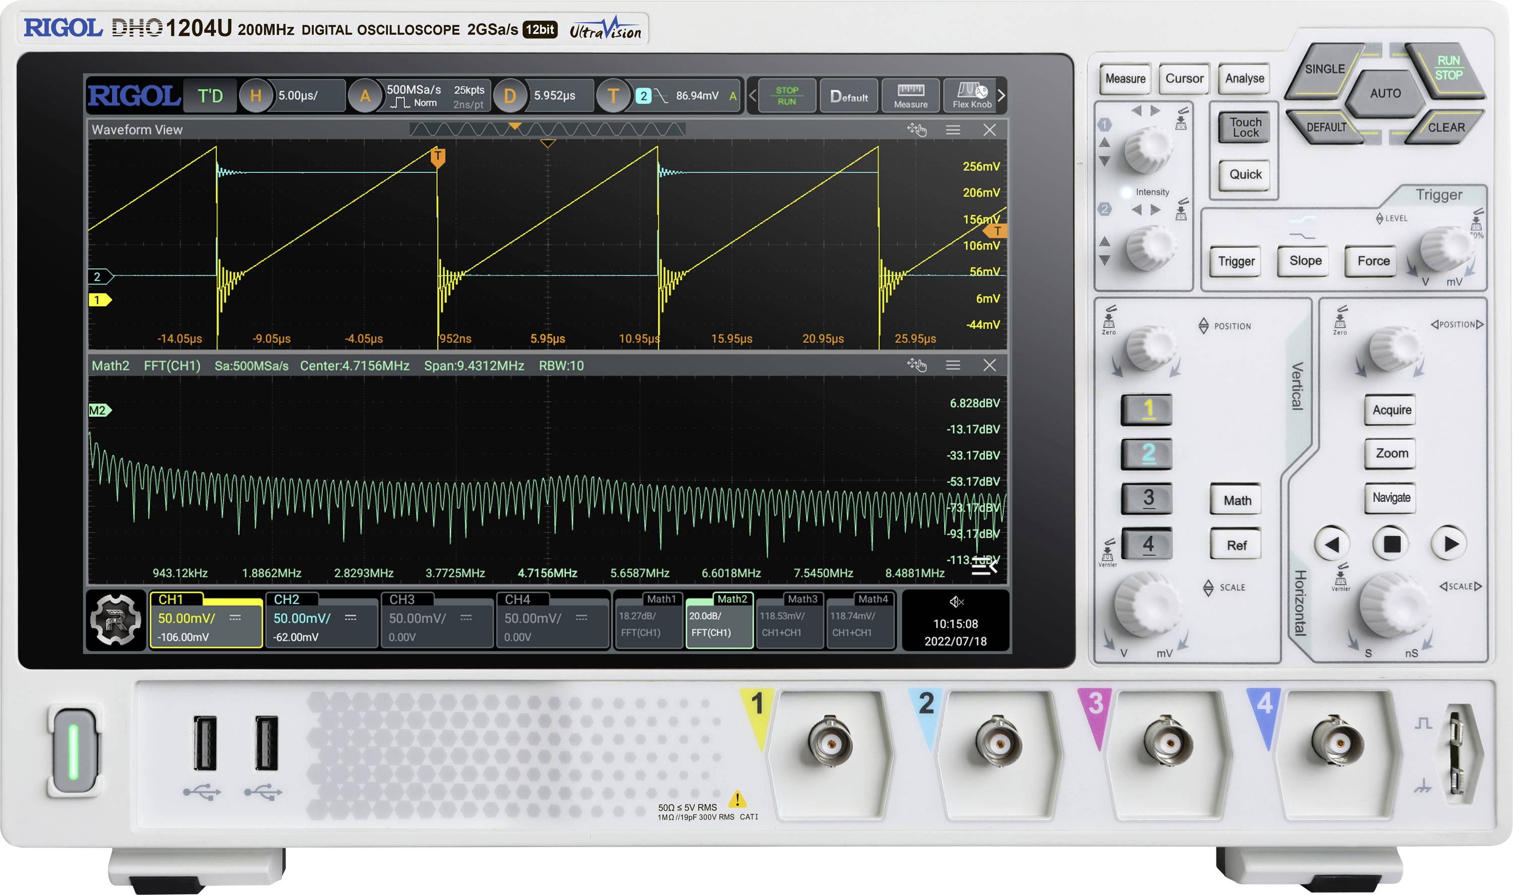Select the Flex Knob icon
Viewport: 1513px width, 895px height.
971,96
